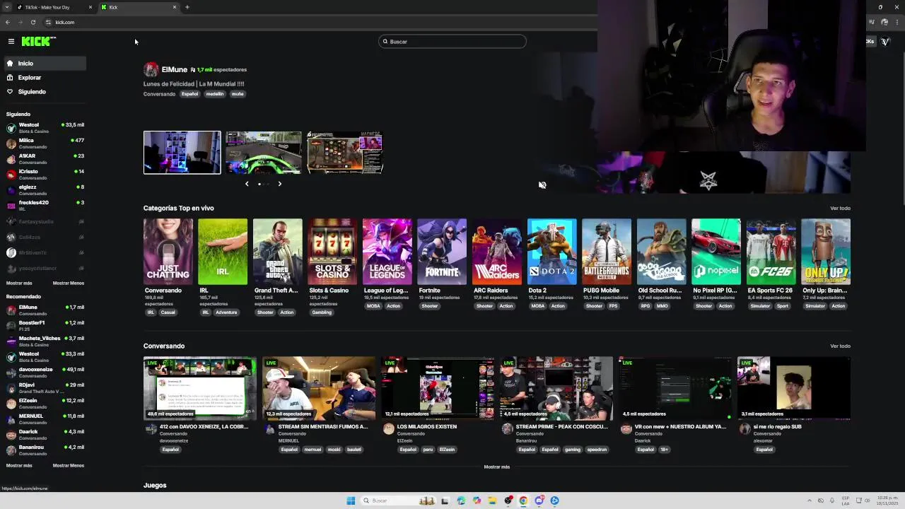
Task: Collapse Siguiendo list with Mostrar Menos
Action: (x=69, y=283)
